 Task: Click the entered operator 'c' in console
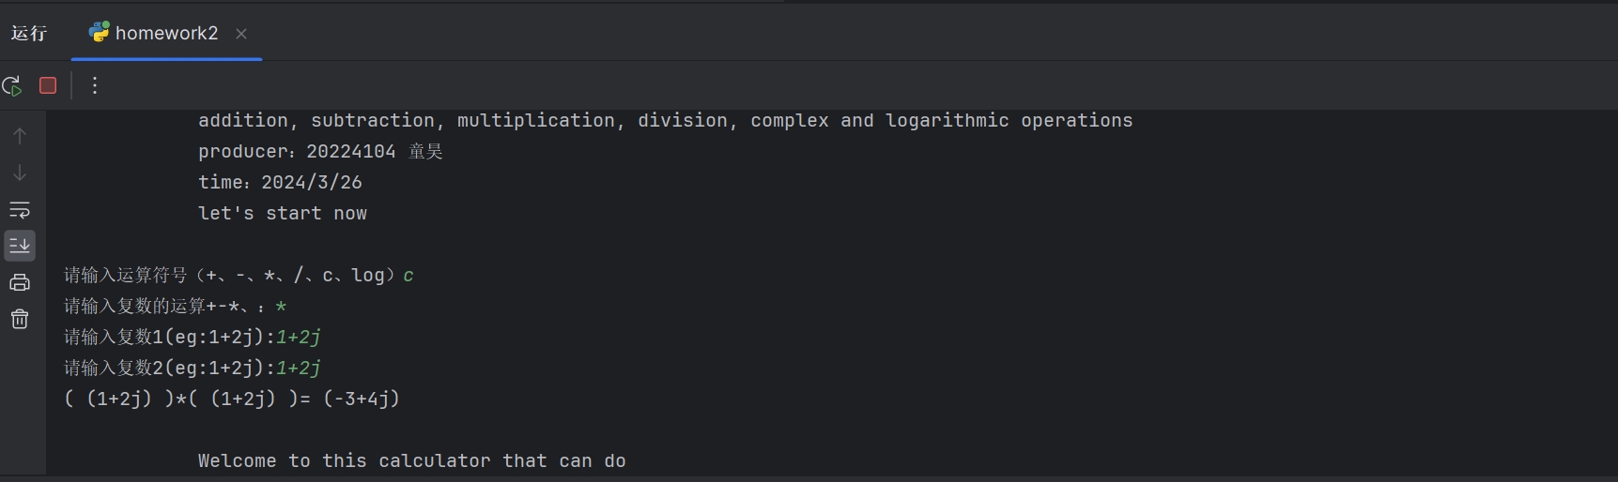(x=408, y=276)
